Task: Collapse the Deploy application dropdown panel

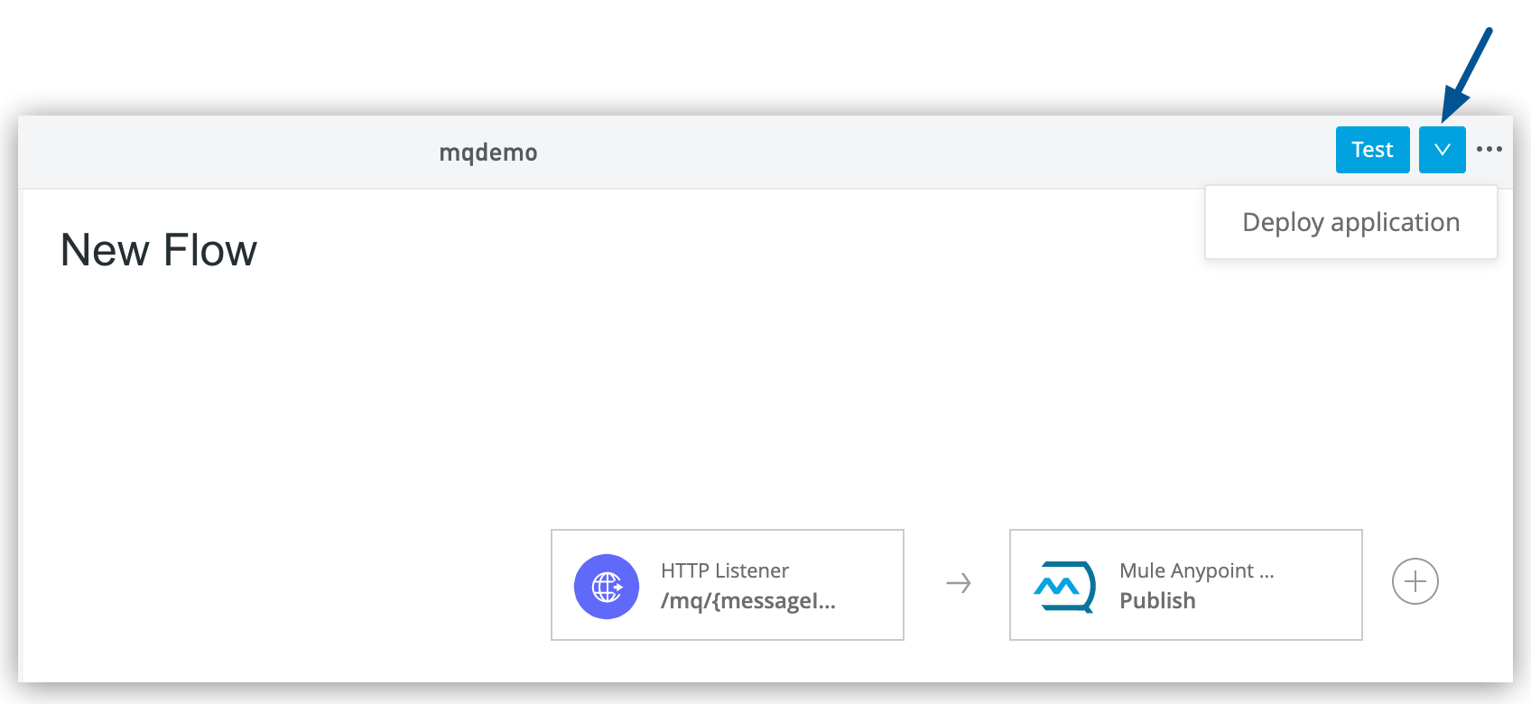Action: 1442,149
